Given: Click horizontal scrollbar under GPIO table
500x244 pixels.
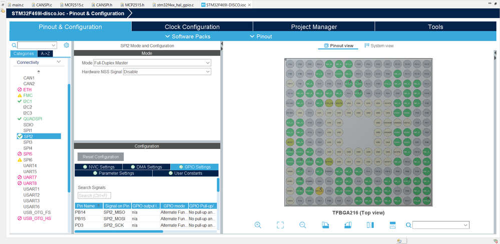Looking at the screenshot, I should click(119, 231).
